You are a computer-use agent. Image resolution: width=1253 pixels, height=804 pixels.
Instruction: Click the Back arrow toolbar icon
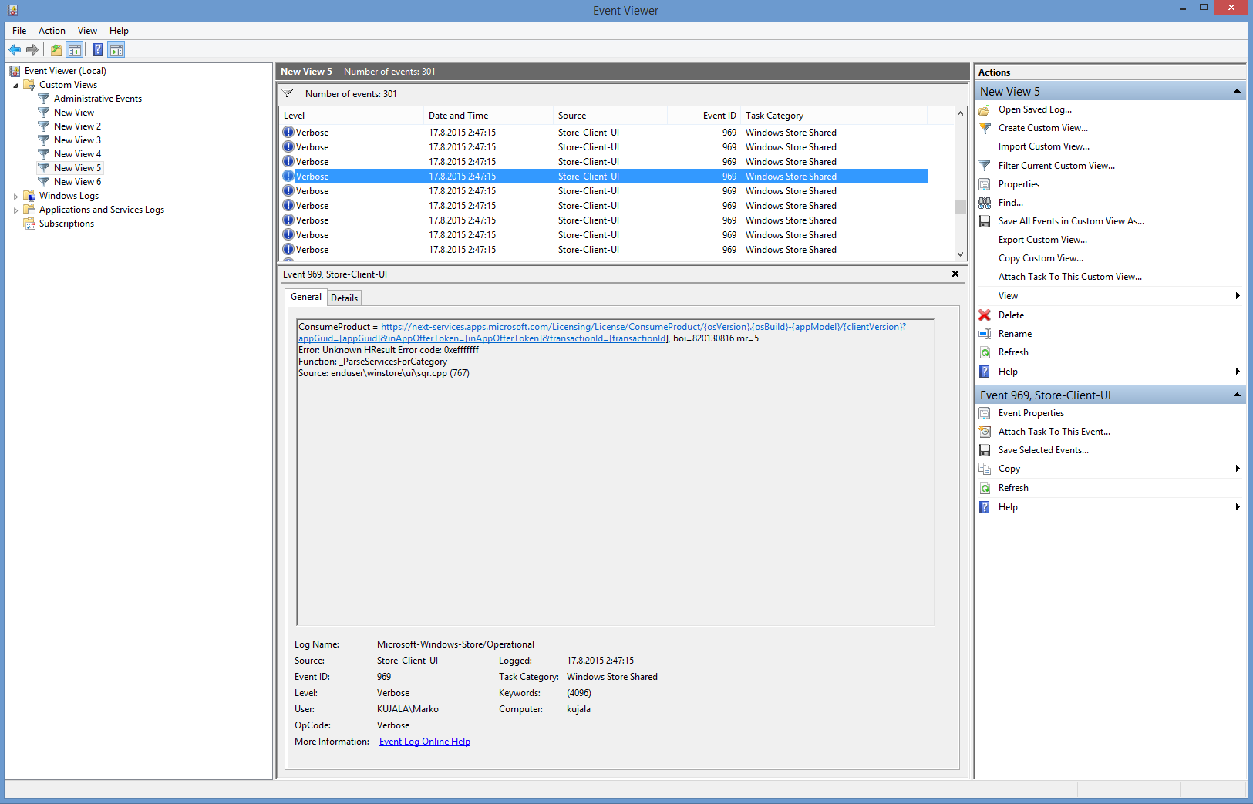point(15,50)
